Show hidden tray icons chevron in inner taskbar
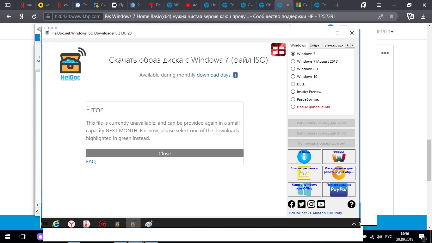Viewport: 432px width, 243px height. pos(354,224)
